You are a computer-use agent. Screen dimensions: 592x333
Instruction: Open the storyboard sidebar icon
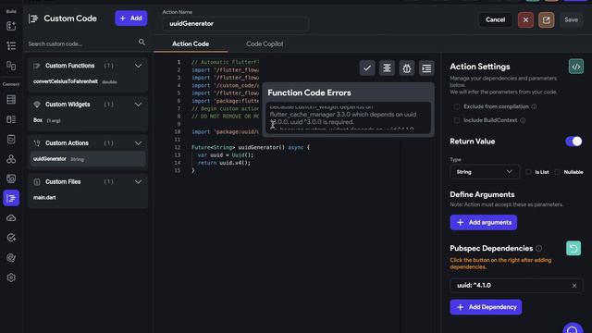11,66
